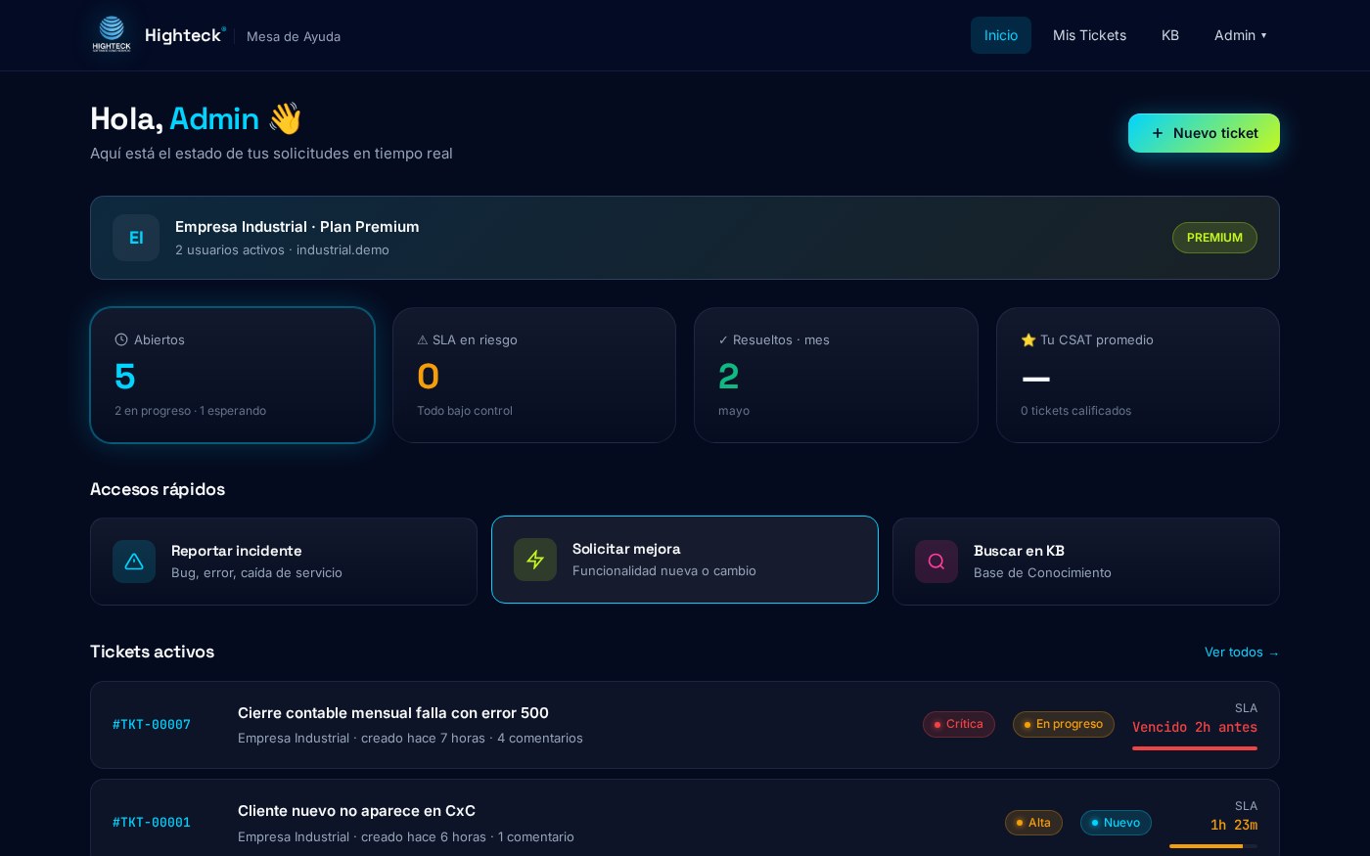Click the 0 tickets calificados text
This screenshot has height=856, width=1370.
click(1075, 411)
